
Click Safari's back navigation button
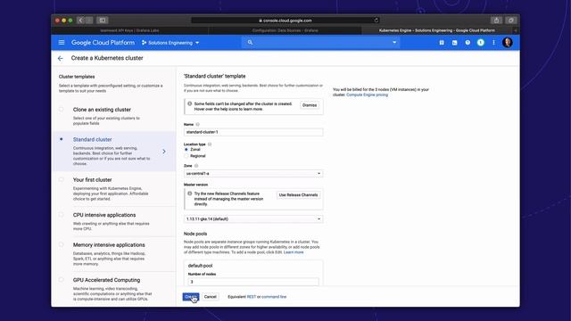(x=80, y=21)
